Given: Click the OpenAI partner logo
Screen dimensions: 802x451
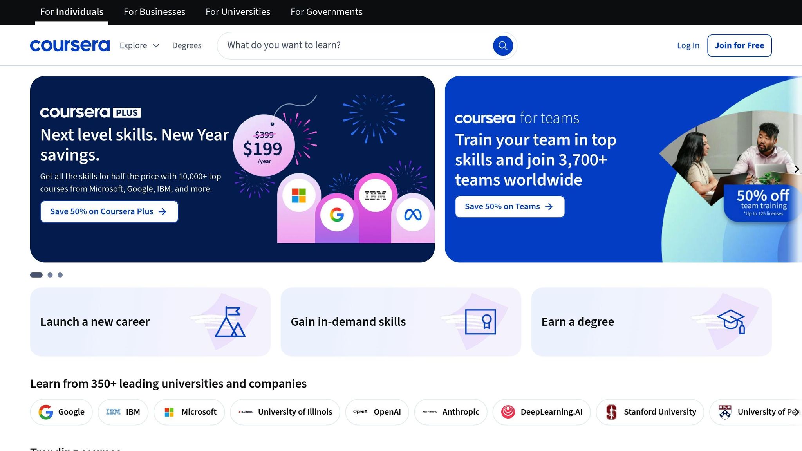Looking at the screenshot, I should 377,412.
